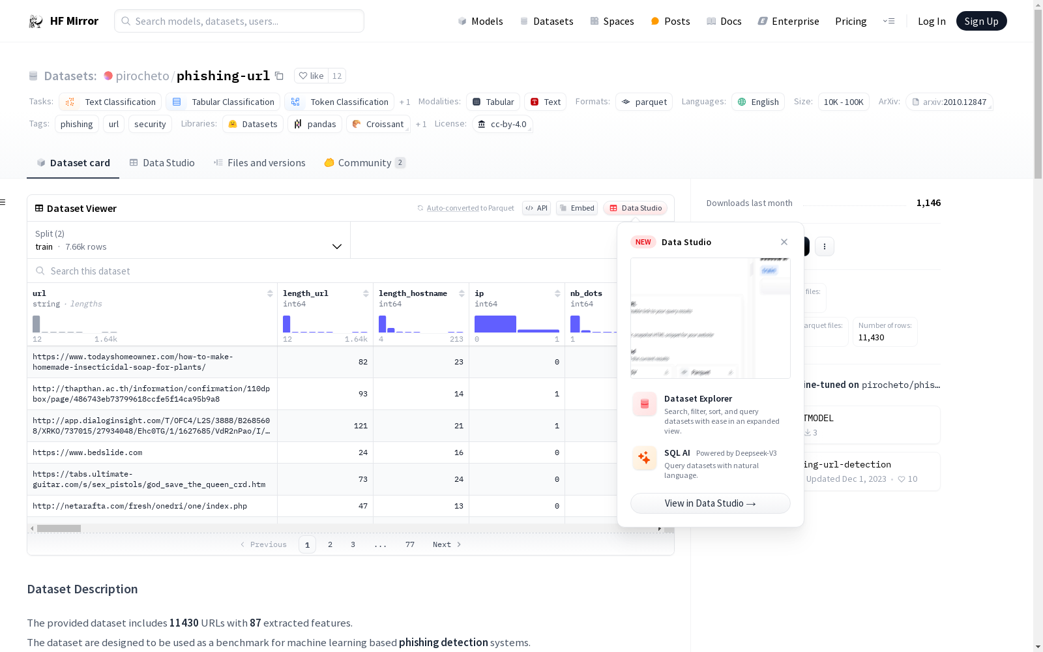1043x652 pixels.
Task: Click the HF Mirror logo icon
Action: tap(36, 22)
